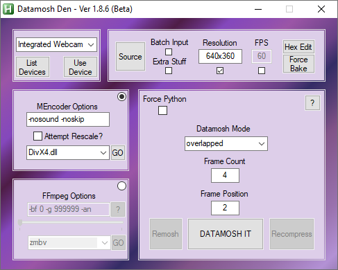Click the question mark button beside FFmpeg options

[118, 210]
